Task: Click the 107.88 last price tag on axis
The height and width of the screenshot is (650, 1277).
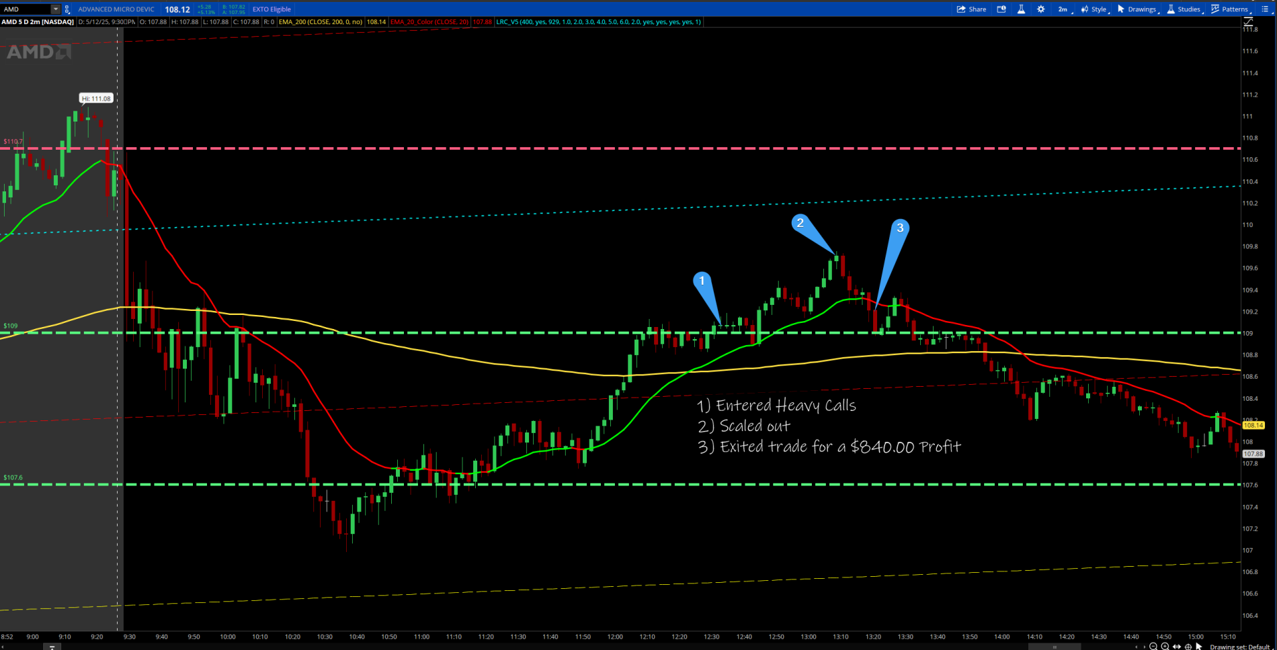Action: point(1253,454)
